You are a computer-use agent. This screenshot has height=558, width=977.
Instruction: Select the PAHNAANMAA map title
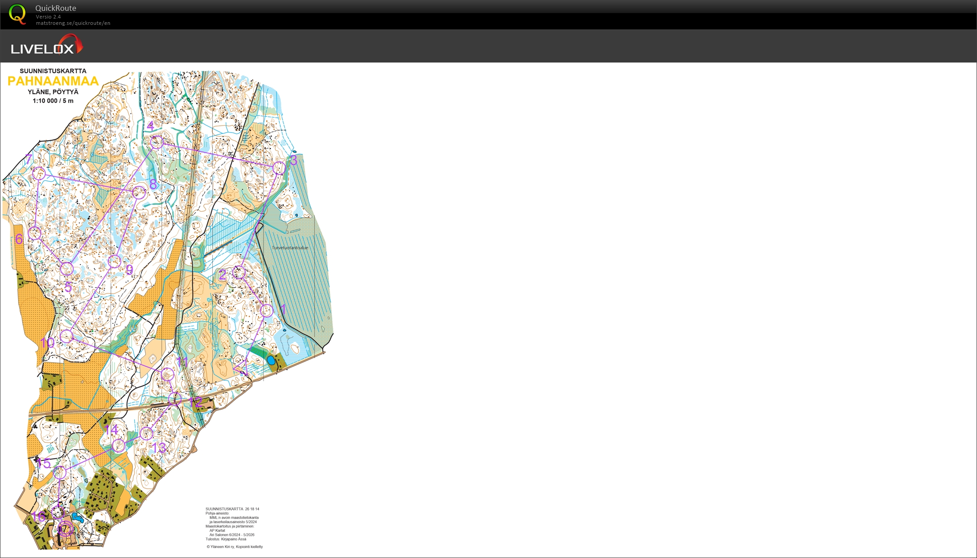[53, 81]
